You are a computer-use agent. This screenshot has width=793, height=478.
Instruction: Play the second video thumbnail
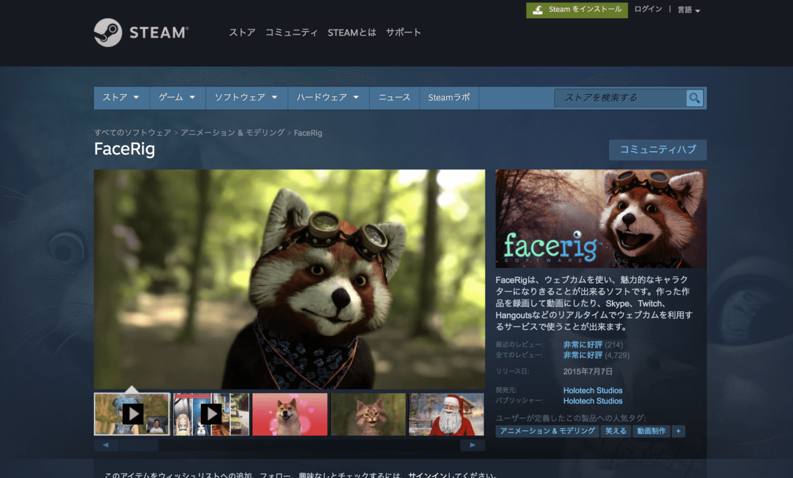[211, 414]
